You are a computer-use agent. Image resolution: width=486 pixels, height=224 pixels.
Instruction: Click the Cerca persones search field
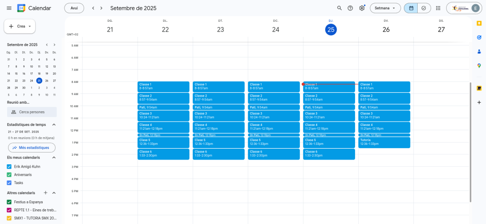pos(32,112)
